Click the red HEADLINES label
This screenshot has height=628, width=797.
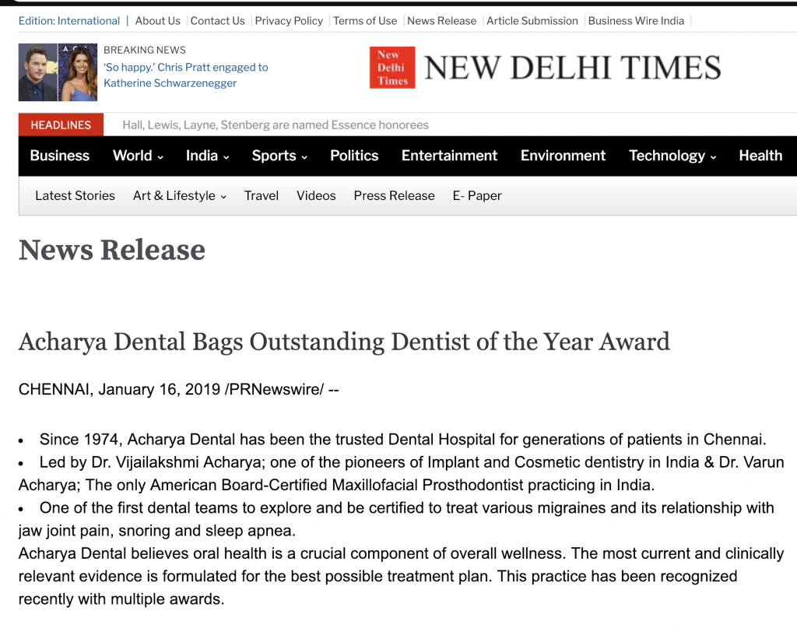pyautogui.click(x=61, y=125)
